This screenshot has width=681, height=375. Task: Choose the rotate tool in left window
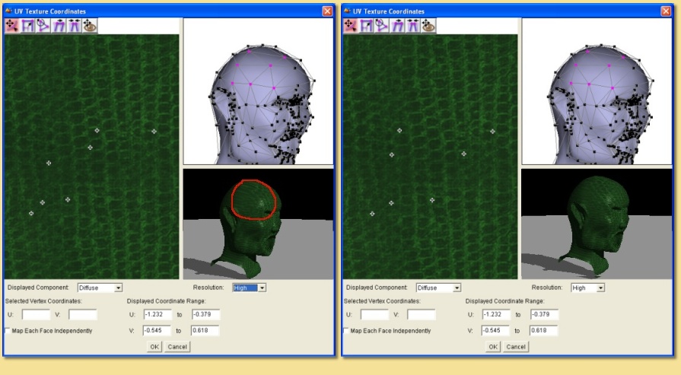43,26
